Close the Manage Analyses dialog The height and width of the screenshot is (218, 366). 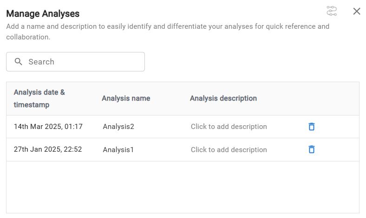[357, 11]
